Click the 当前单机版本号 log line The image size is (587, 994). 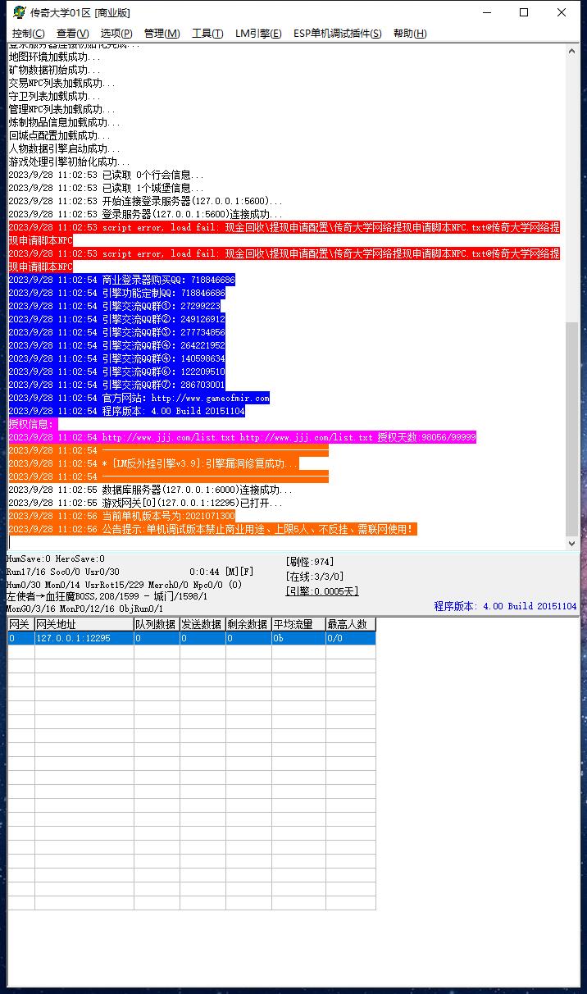click(121, 516)
